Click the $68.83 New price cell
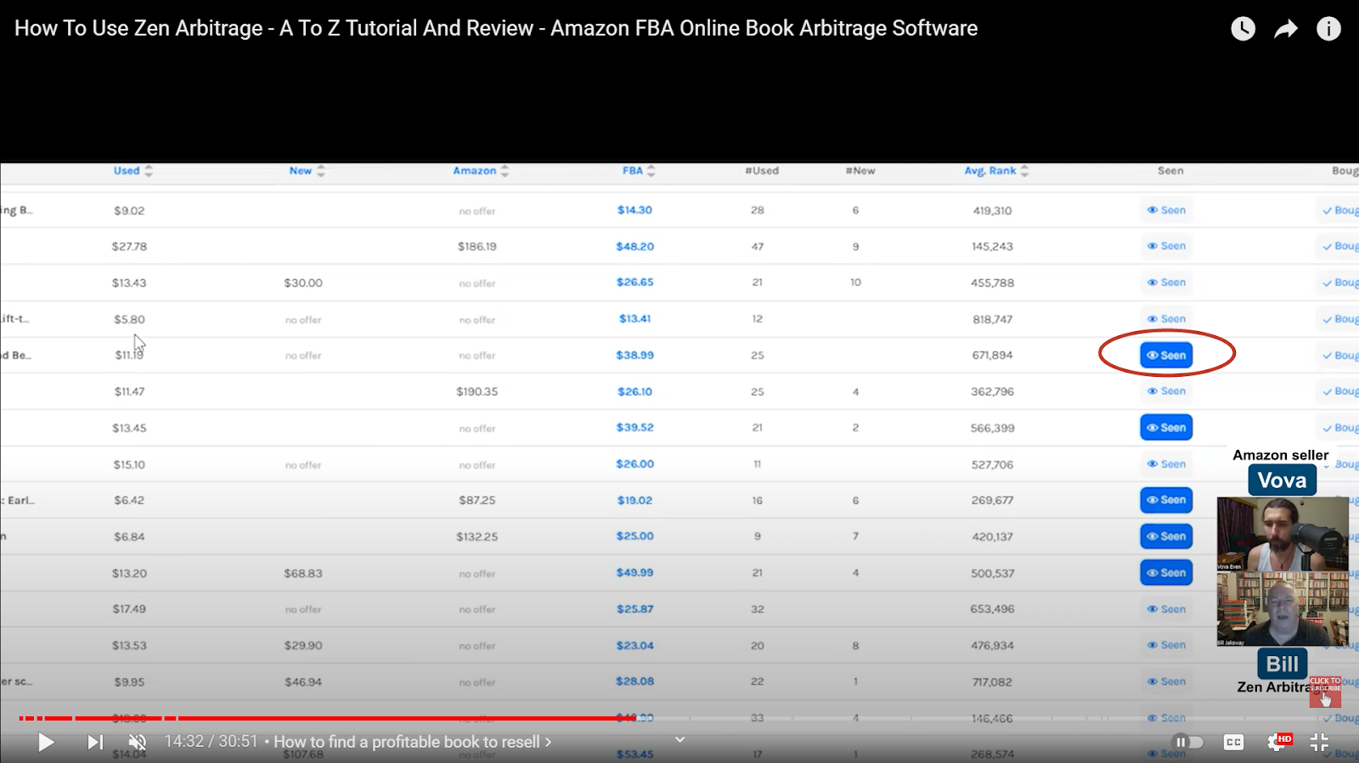The image size is (1359, 763). coord(303,573)
